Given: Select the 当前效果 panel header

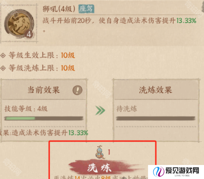Looking at the screenshot, I should [x=44, y=90].
